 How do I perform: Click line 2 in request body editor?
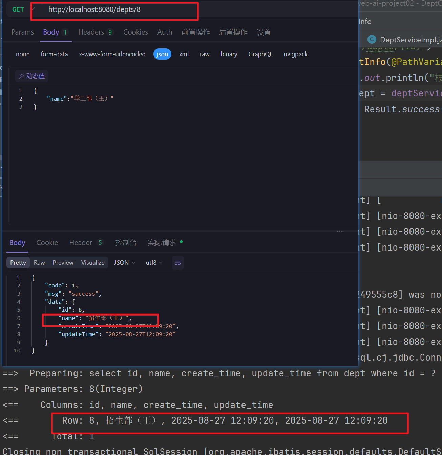point(80,99)
